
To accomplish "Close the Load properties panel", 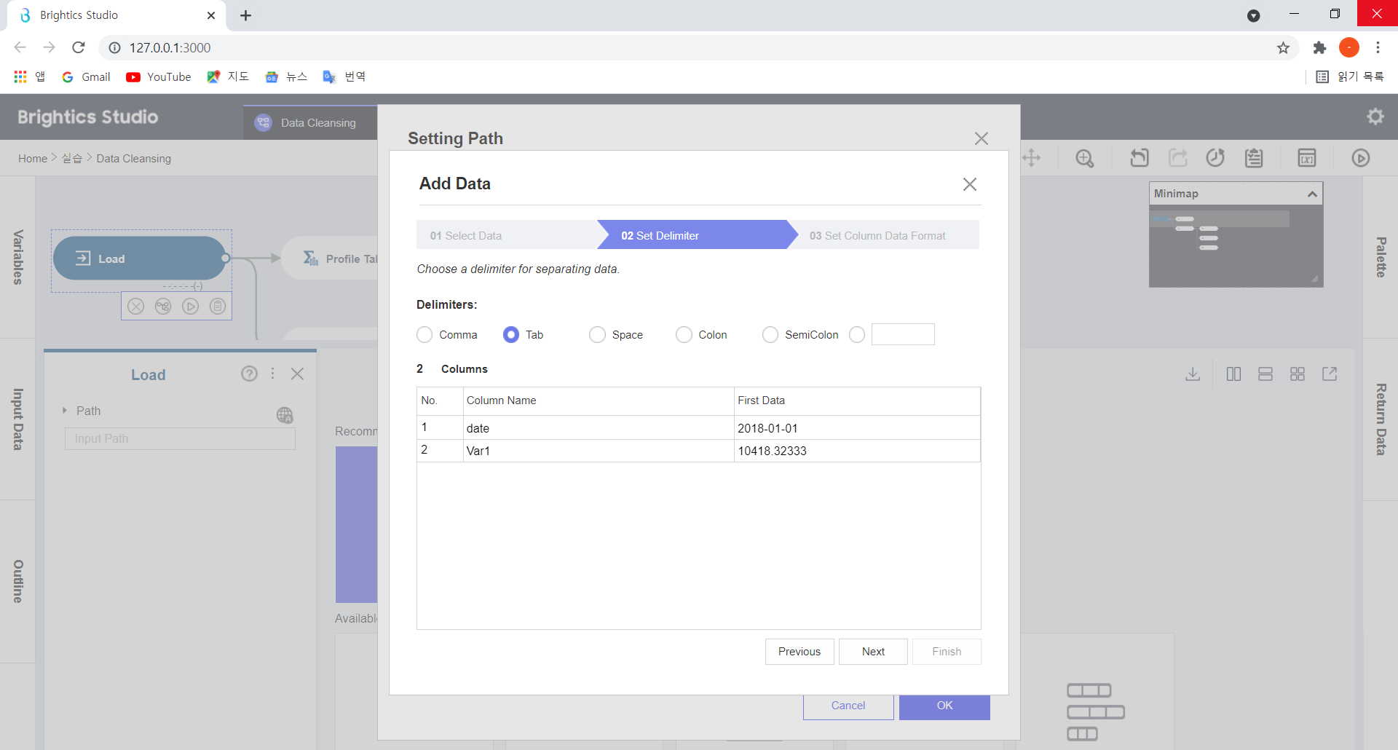I will click(297, 374).
